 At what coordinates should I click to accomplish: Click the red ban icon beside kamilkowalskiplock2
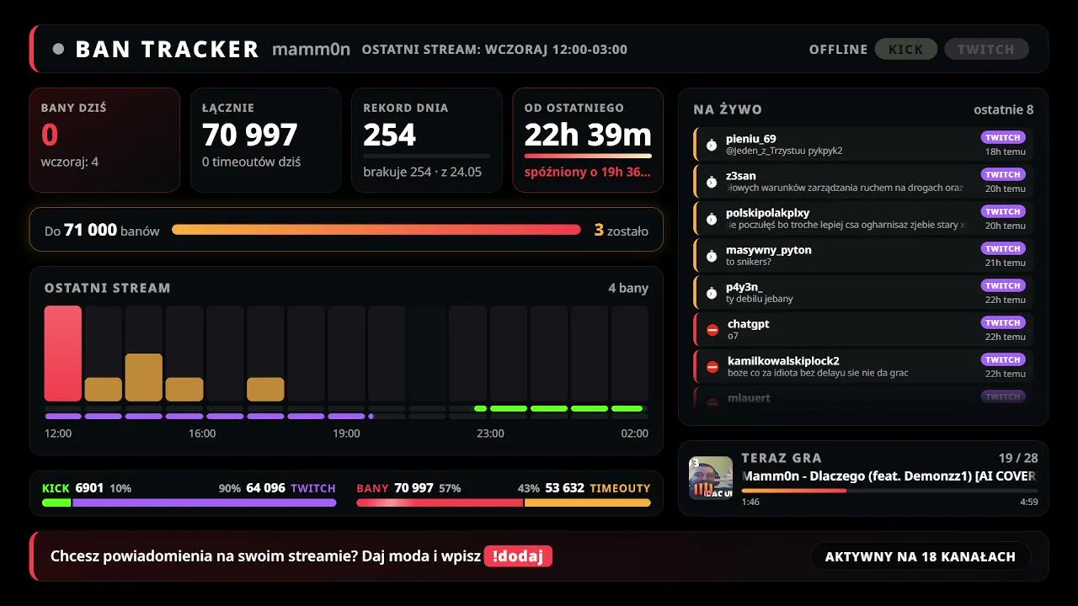point(712,367)
